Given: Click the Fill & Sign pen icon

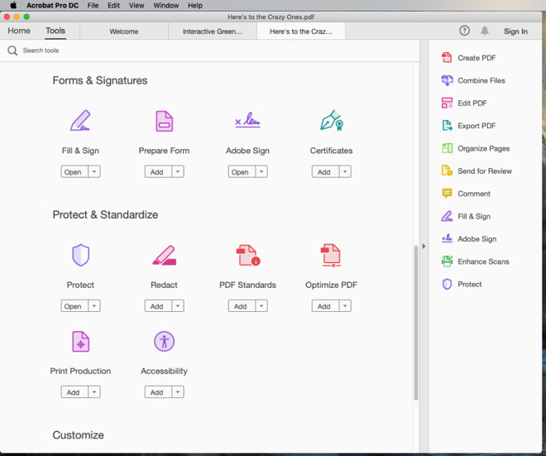Looking at the screenshot, I should coord(80,121).
